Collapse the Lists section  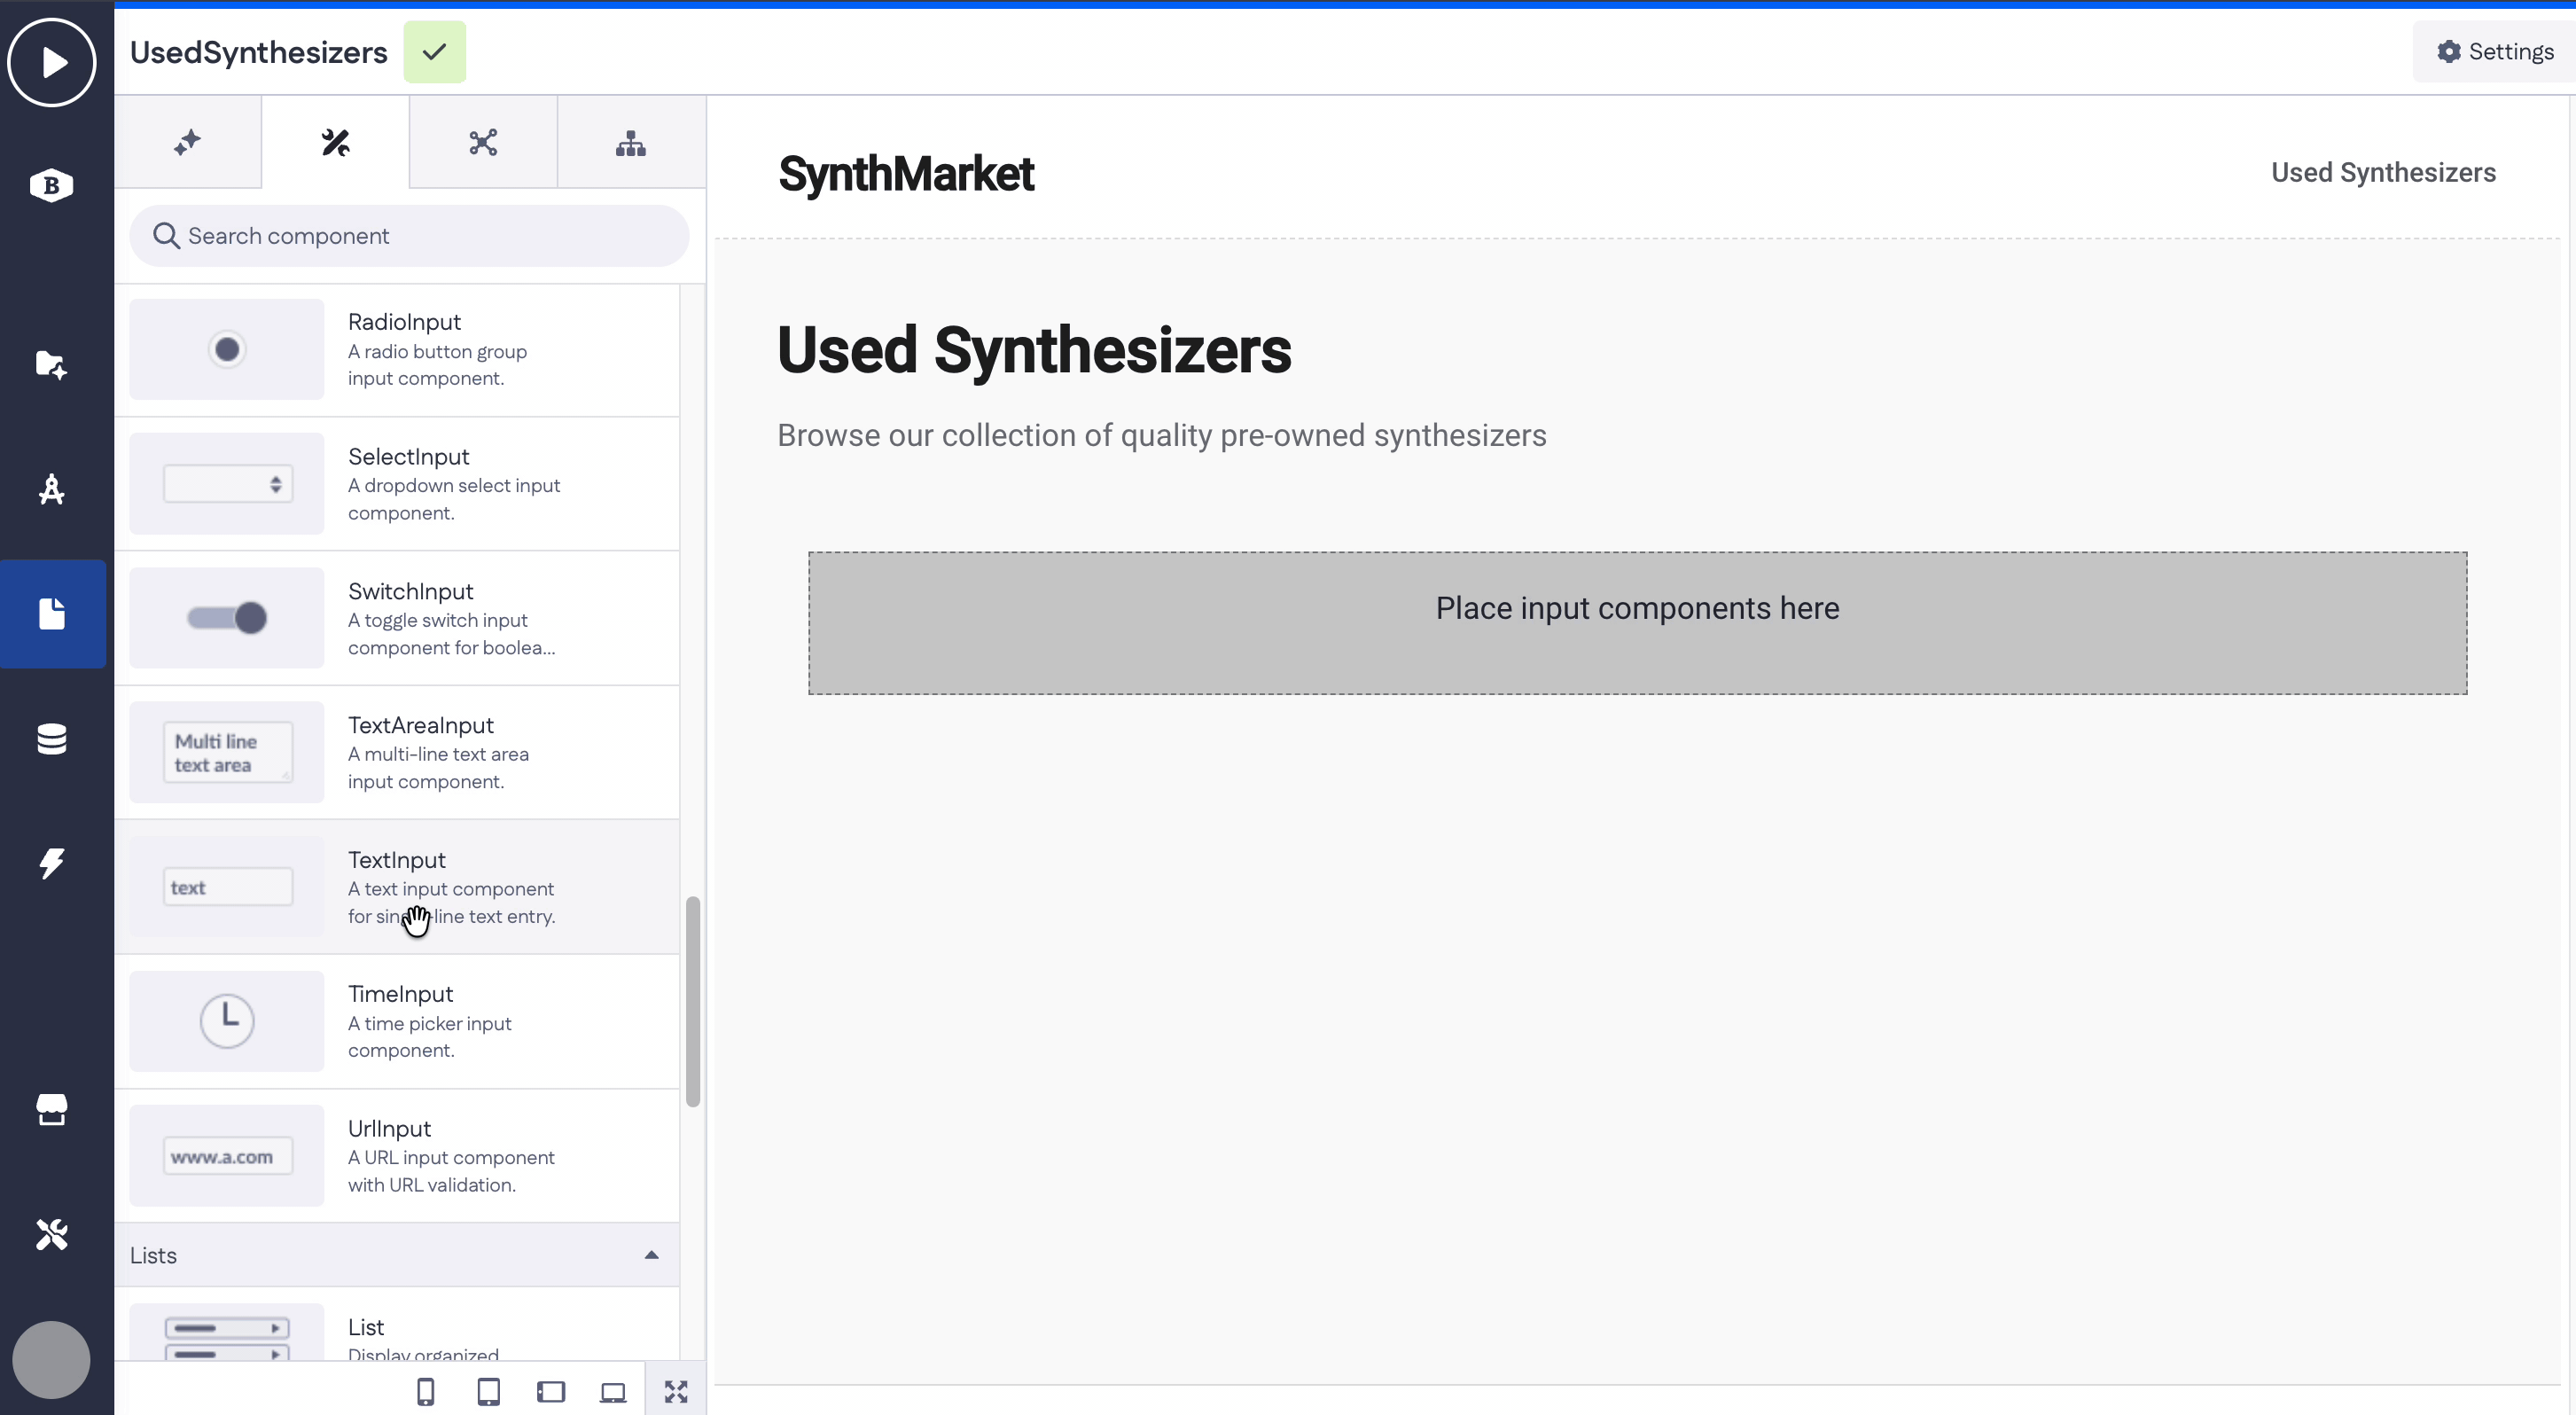tap(651, 1255)
